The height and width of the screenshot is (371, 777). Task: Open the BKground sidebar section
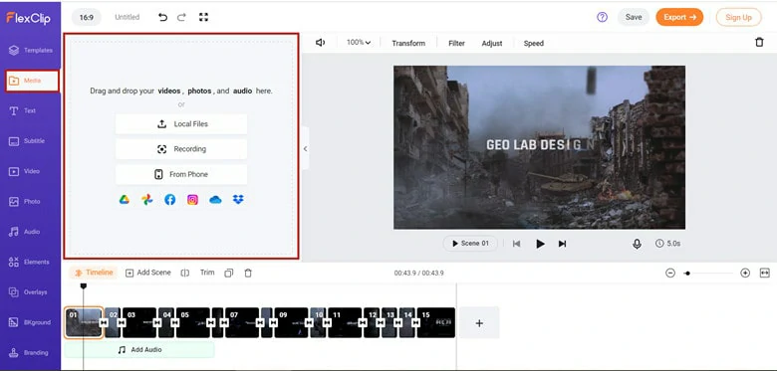(30, 322)
